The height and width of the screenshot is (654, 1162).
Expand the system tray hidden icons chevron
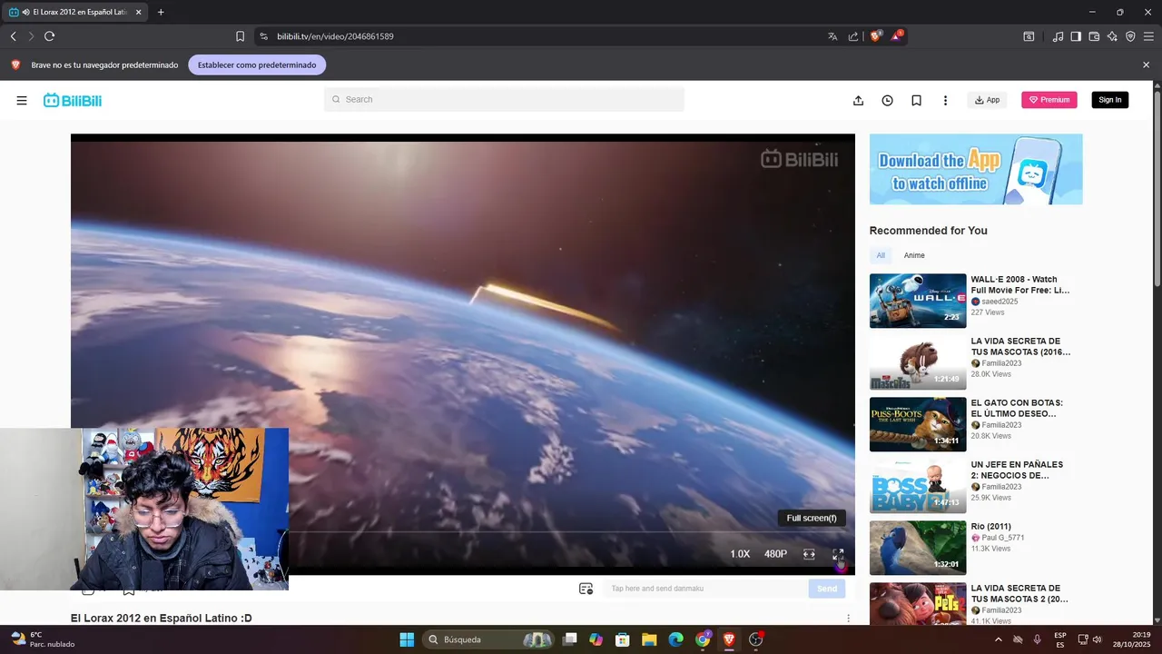pos(999,639)
